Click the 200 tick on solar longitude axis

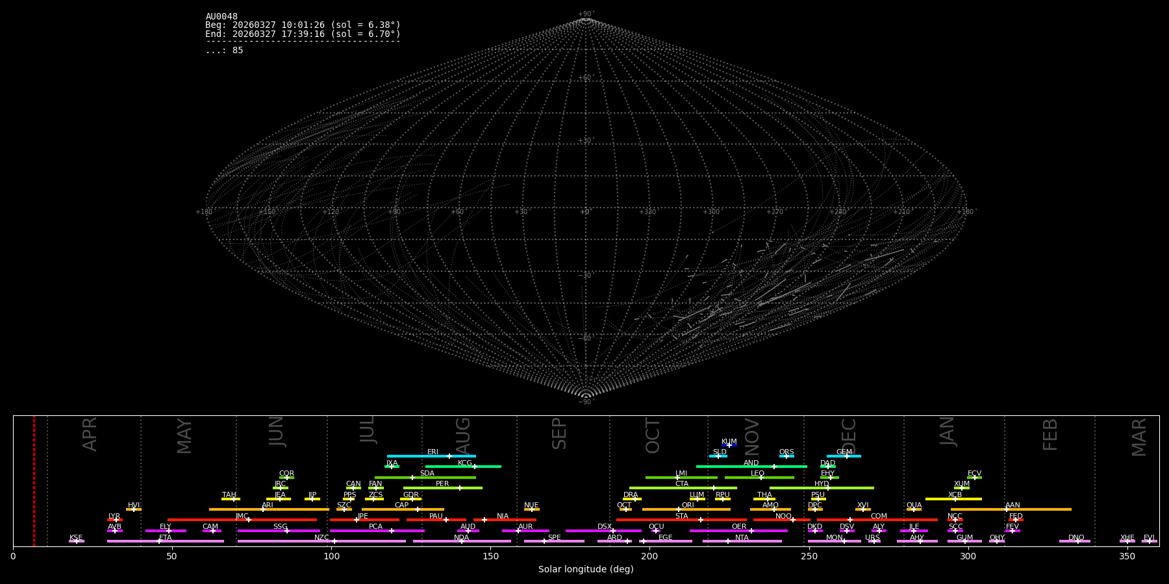[x=649, y=556]
